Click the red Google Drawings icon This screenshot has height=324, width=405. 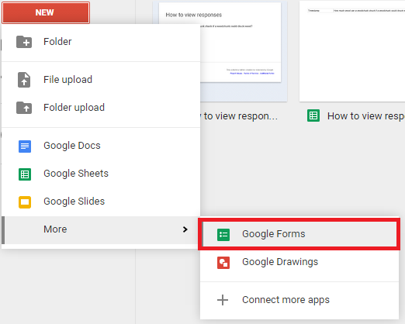pyautogui.click(x=223, y=263)
